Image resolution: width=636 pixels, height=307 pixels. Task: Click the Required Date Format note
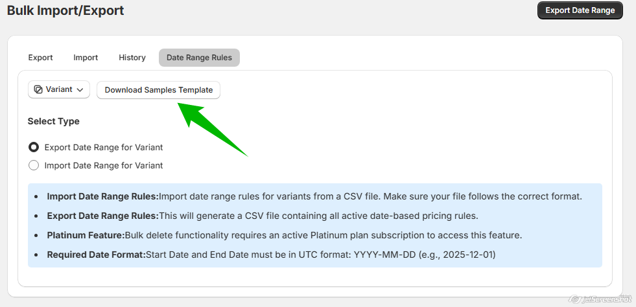pos(271,255)
